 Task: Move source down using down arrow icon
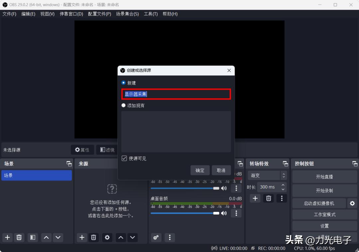[x=132, y=237]
